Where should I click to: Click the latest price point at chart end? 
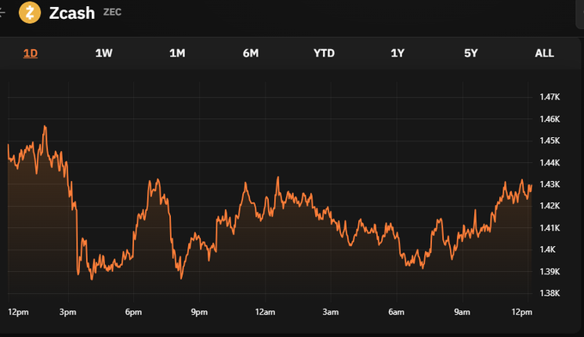pos(531,185)
